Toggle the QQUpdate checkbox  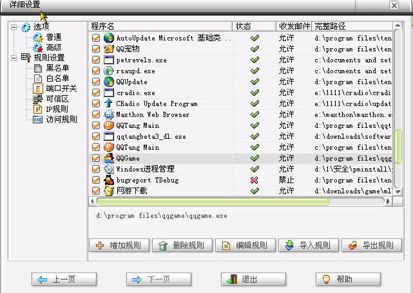point(96,82)
